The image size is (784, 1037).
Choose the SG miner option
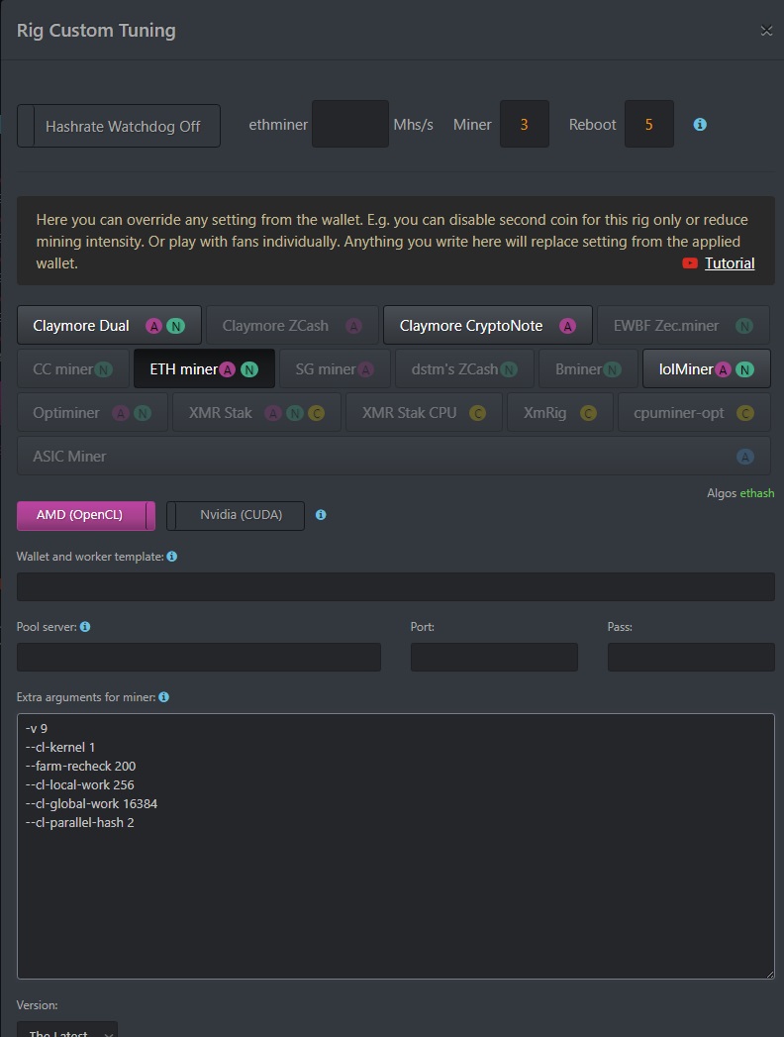click(x=335, y=369)
